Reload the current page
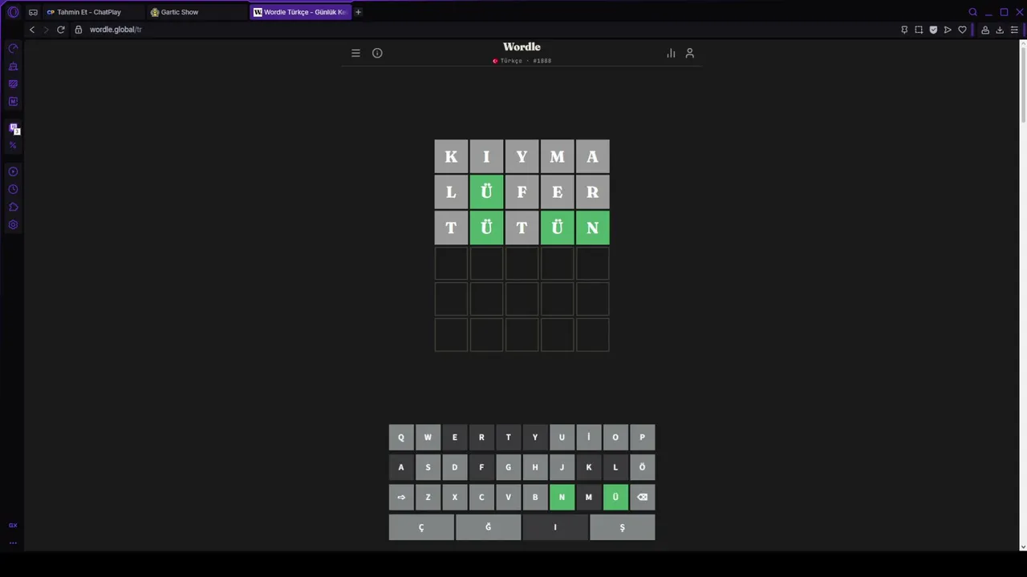 pos(60,30)
